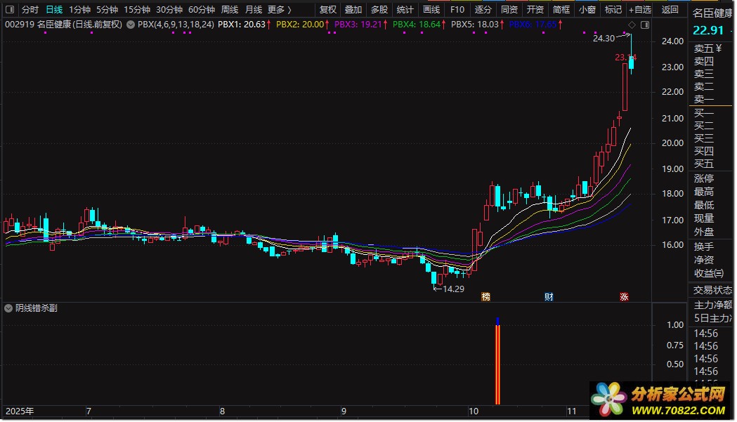Click the 同资 toolbar button

pos(509,9)
